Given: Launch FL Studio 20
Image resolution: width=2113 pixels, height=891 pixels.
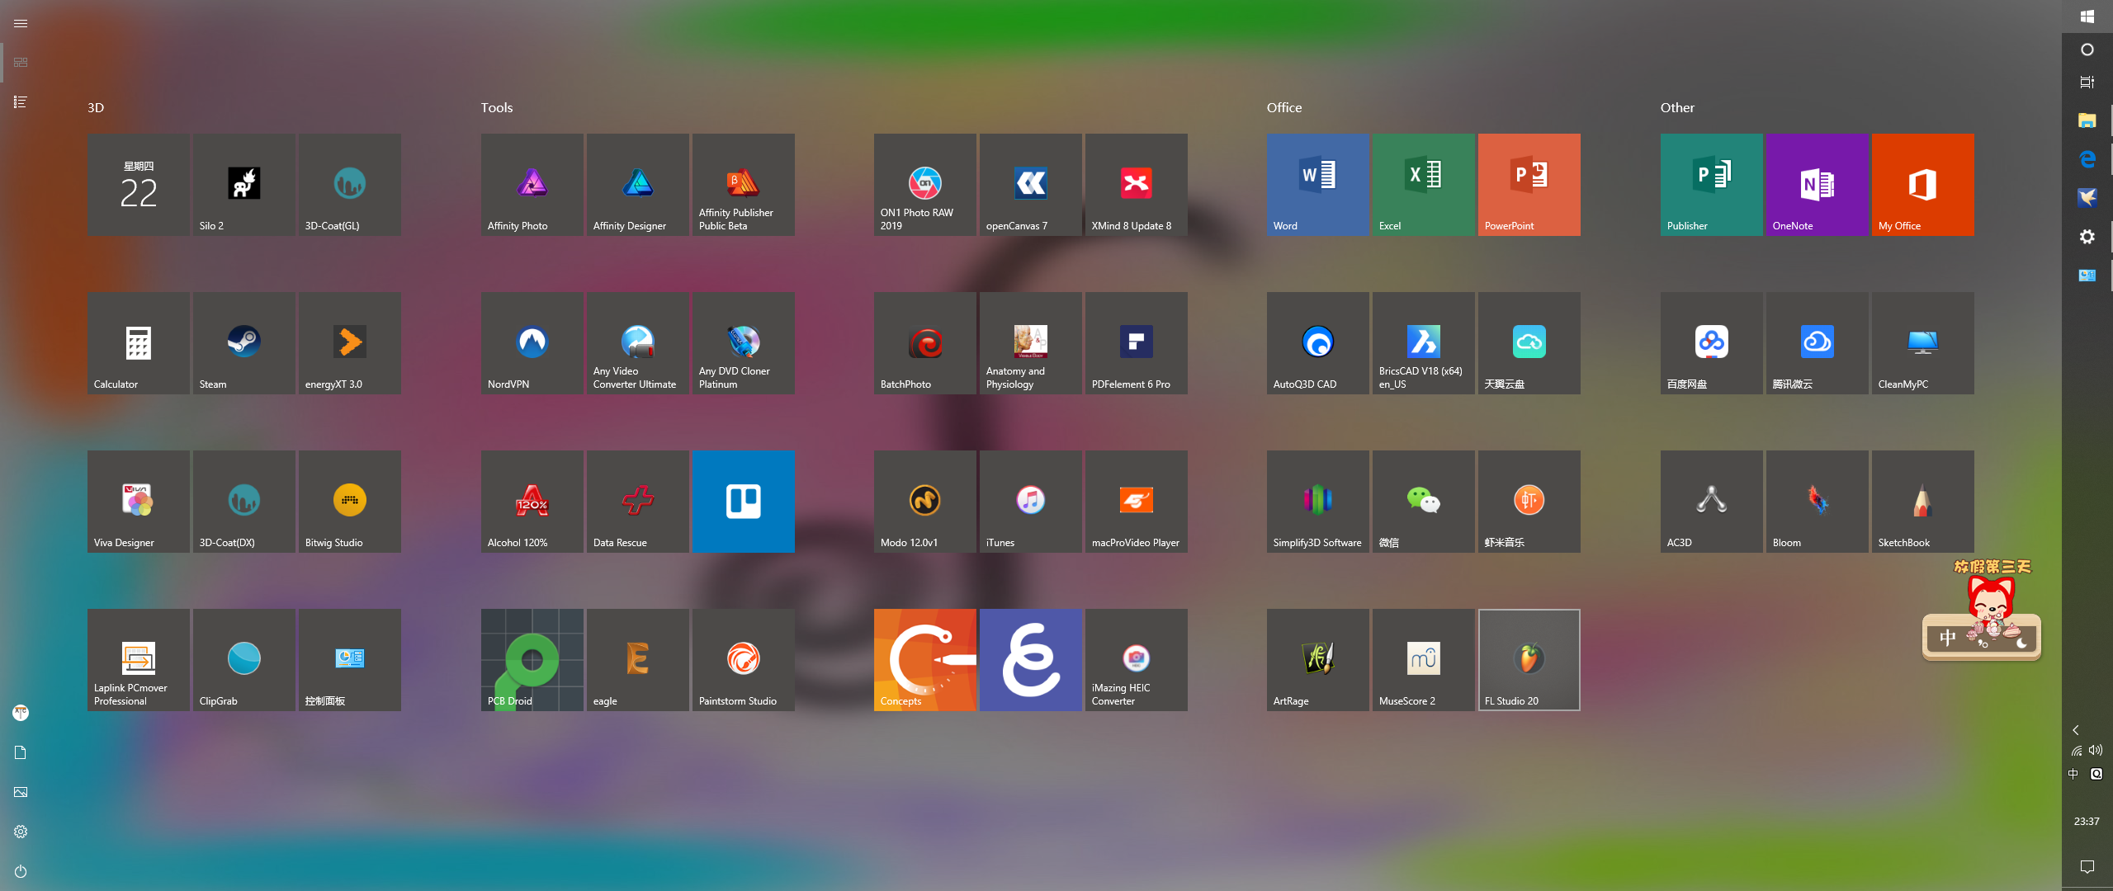Looking at the screenshot, I should pyautogui.click(x=1529, y=660).
